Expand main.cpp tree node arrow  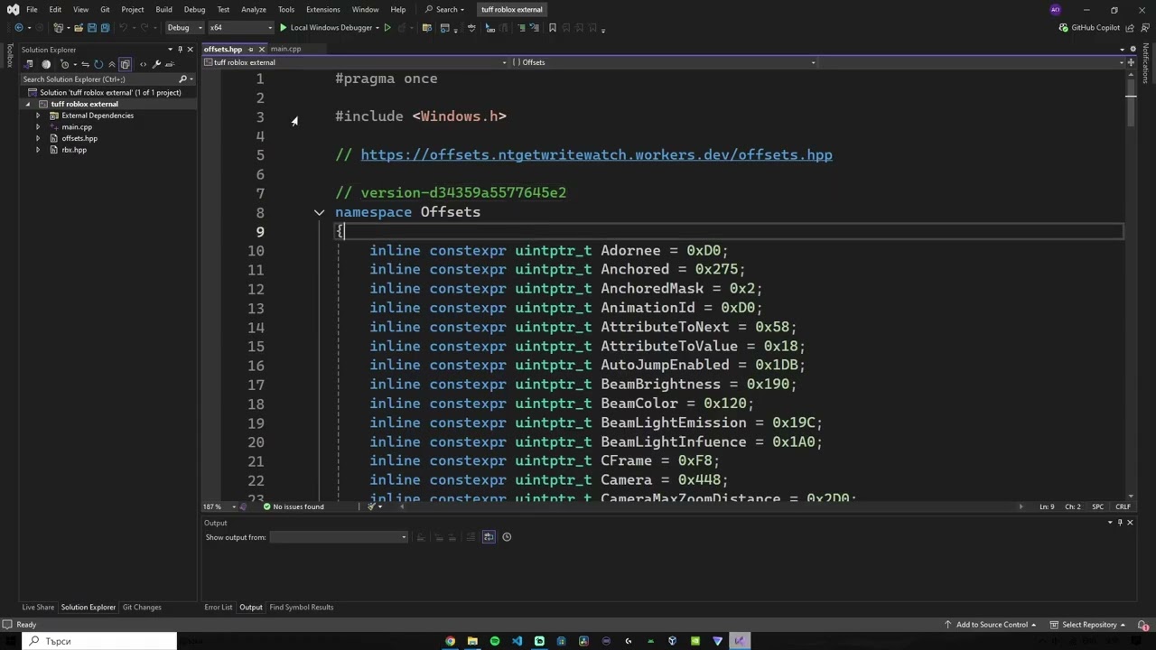click(38, 127)
